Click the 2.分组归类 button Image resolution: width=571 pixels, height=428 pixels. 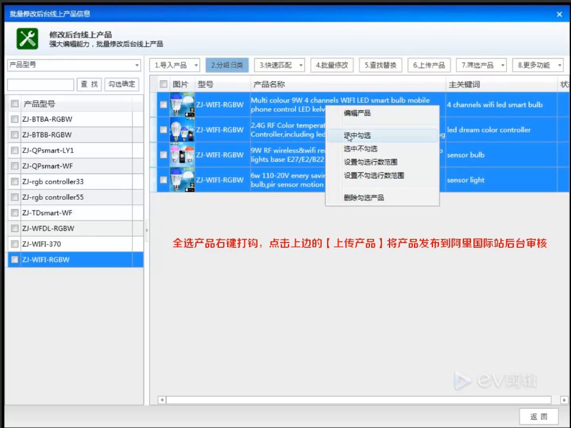pyautogui.click(x=227, y=65)
